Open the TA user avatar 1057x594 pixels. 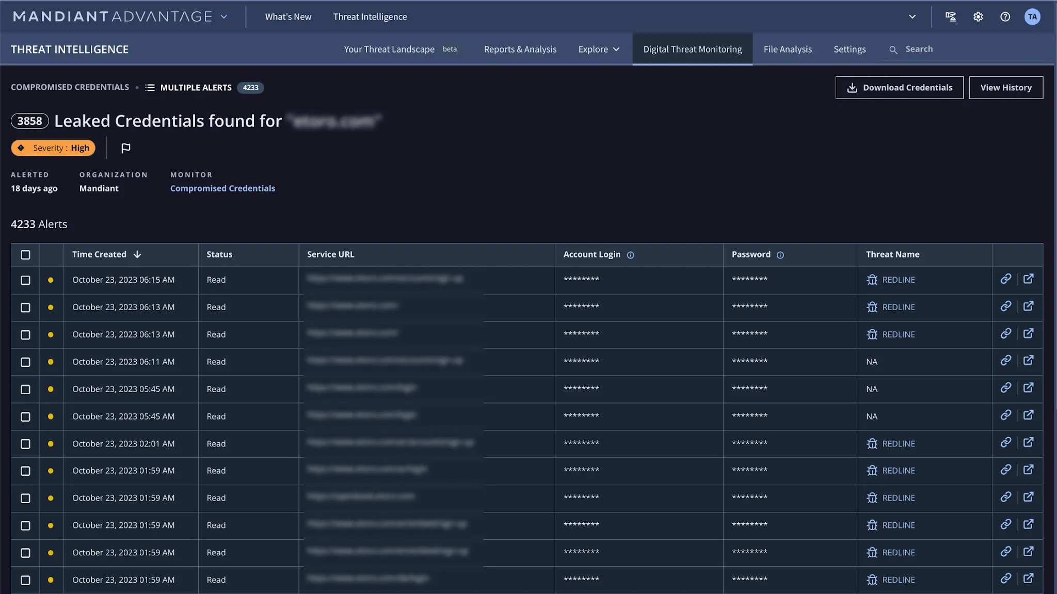click(x=1032, y=17)
